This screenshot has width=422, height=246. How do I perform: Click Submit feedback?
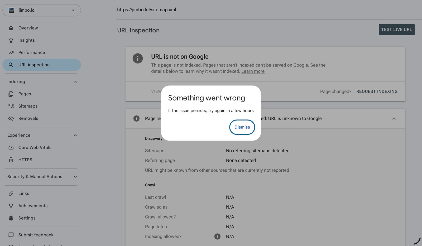click(42, 235)
